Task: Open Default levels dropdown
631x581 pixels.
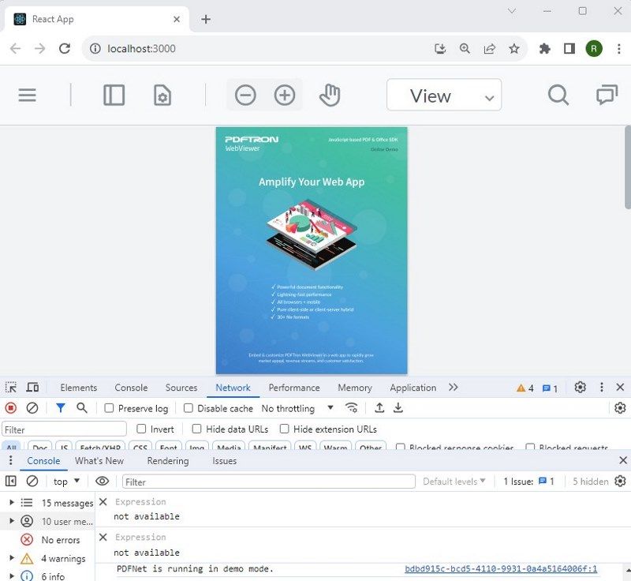Action: (x=454, y=482)
